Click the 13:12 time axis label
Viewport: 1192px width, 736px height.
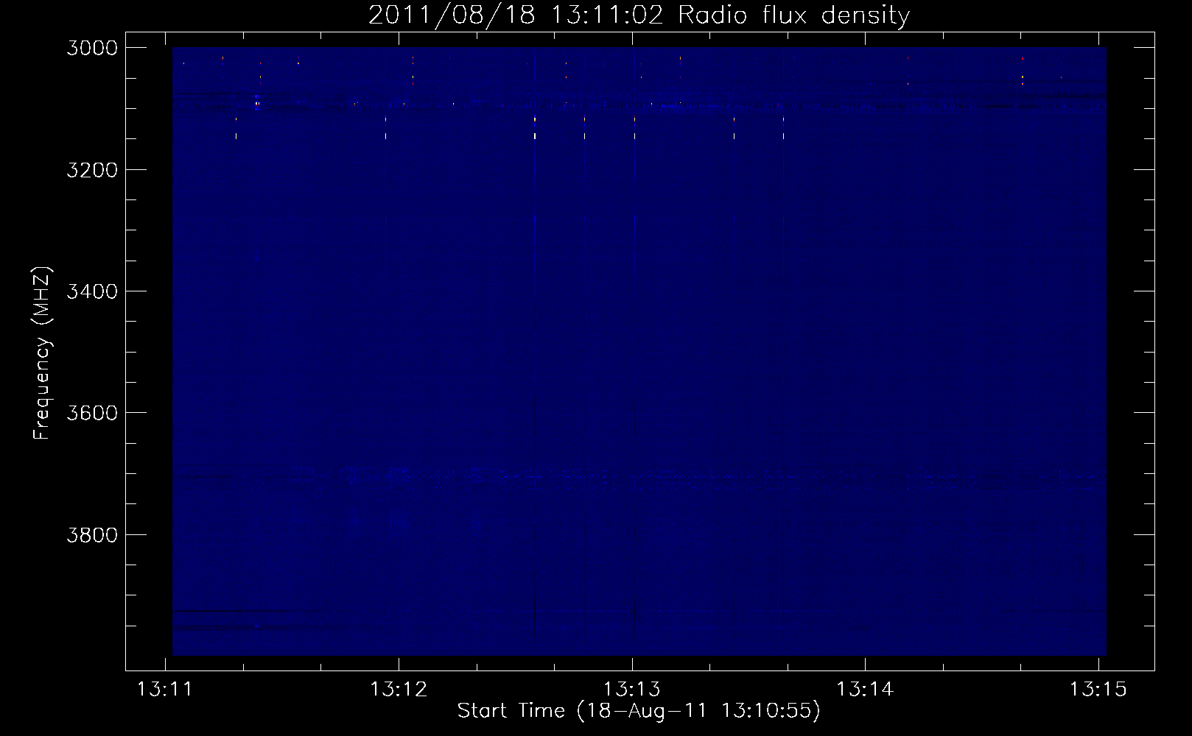click(x=399, y=690)
